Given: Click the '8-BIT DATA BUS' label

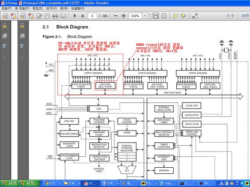Looking at the screenshot, I should (172, 93).
